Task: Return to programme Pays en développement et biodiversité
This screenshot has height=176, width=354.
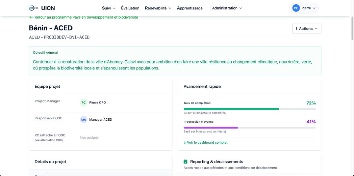Action: pyautogui.click(x=84, y=17)
